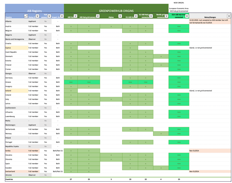Select Portugal's new cell under EEA AIB Hub
This screenshot has width=232, height=183.
coord(179,142)
